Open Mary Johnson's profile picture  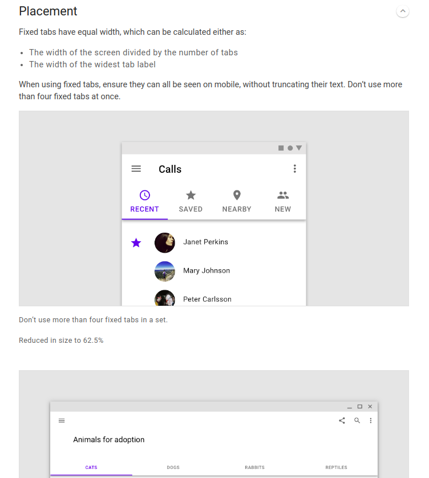[x=165, y=271]
